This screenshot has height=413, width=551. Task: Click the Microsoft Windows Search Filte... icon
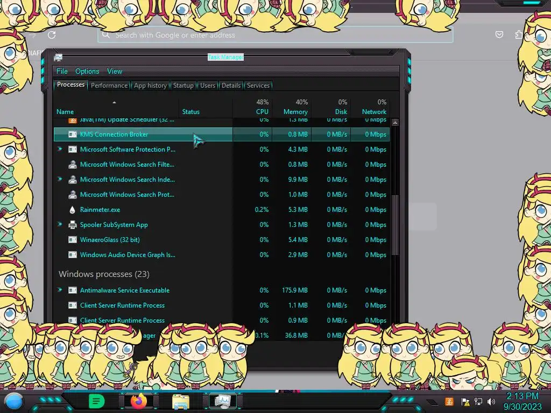(x=73, y=165)
